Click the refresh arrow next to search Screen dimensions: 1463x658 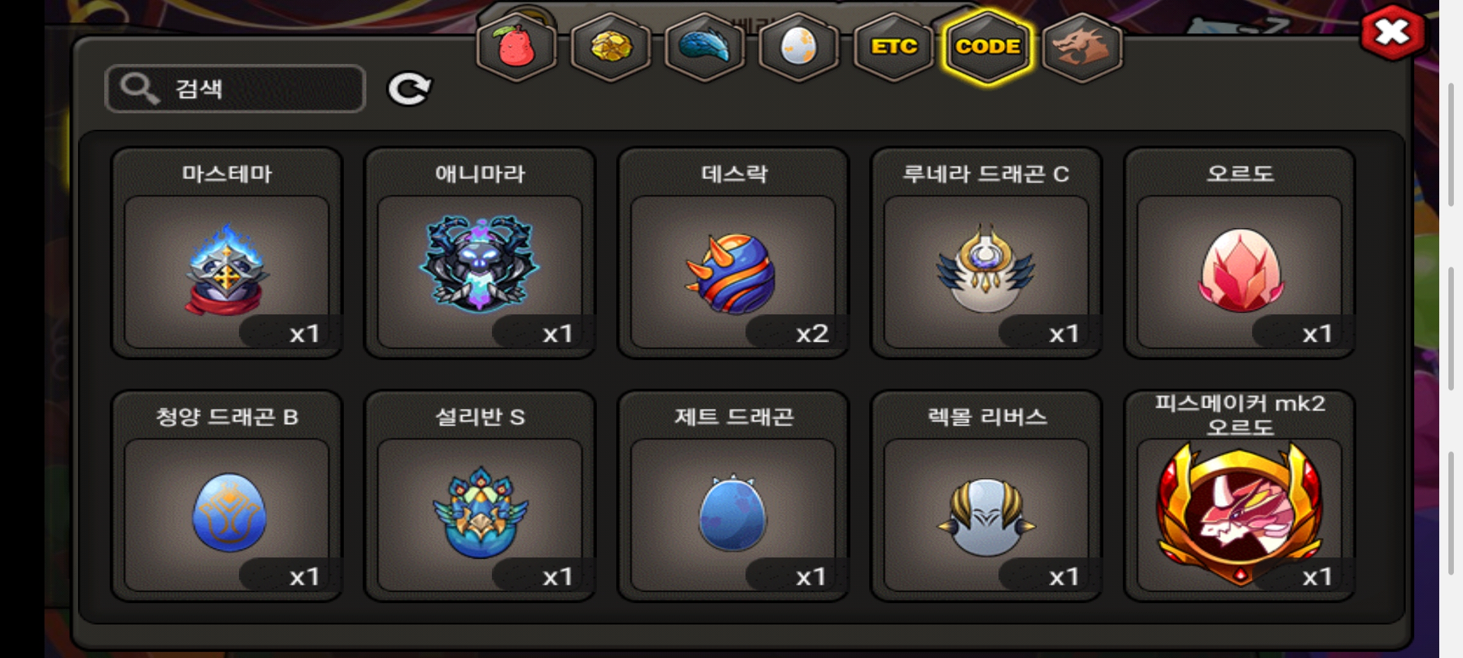(x=410, y=89)
